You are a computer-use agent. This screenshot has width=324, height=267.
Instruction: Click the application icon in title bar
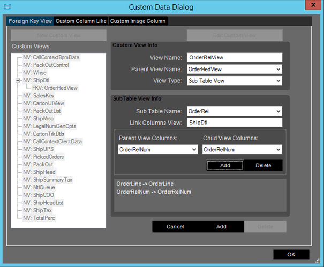tap(7, 7)
